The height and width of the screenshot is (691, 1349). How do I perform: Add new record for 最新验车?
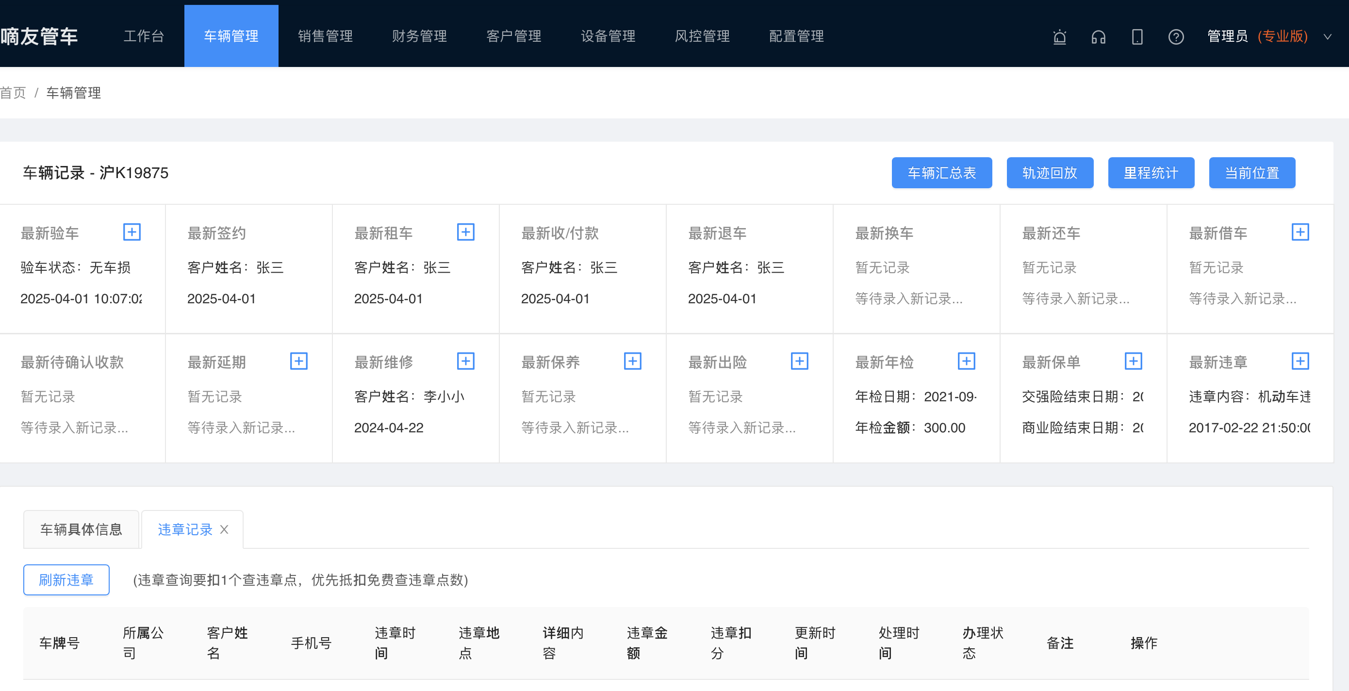point(132,232)
